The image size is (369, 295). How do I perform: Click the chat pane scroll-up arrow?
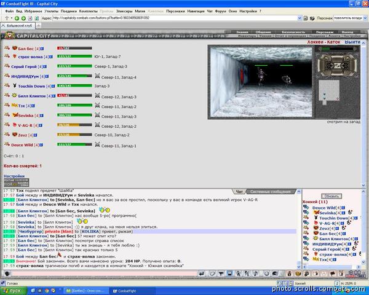(x=299, y=192)
